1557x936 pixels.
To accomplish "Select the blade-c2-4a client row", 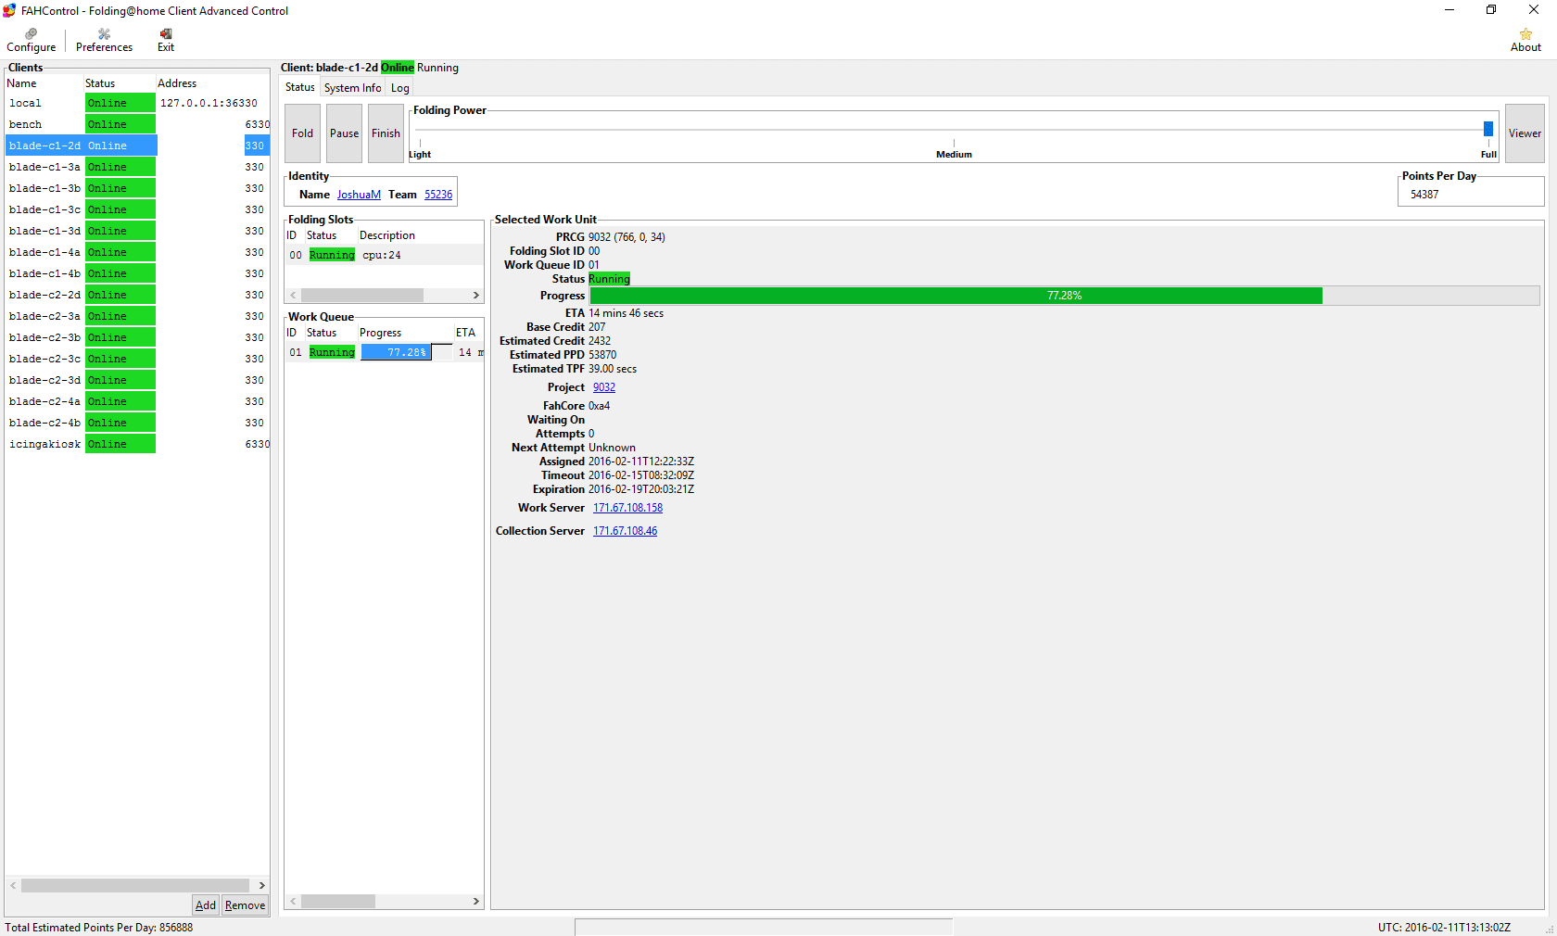I will (137, 401).
